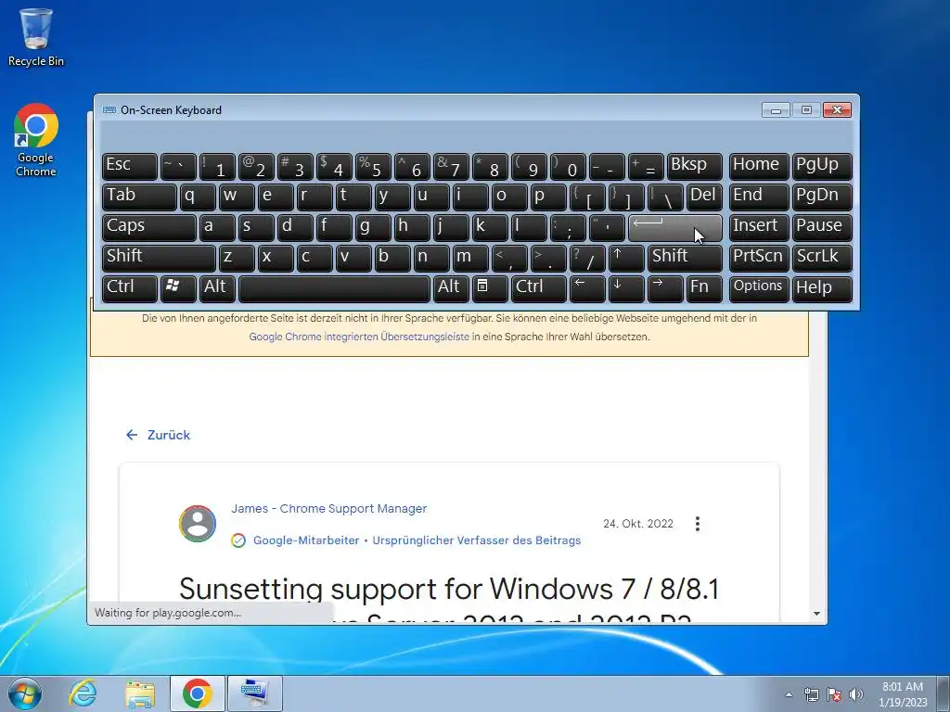Open the volume speaker tray icon
950x712 pixels.
point(856,694)
